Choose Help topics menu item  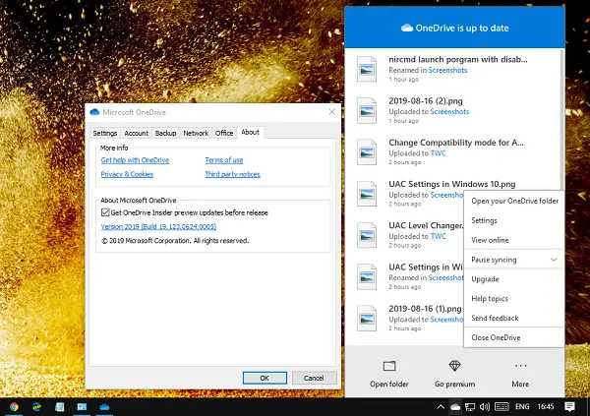point(514,299)
